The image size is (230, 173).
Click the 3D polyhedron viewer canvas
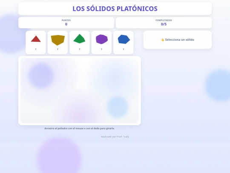pos(80,91)
